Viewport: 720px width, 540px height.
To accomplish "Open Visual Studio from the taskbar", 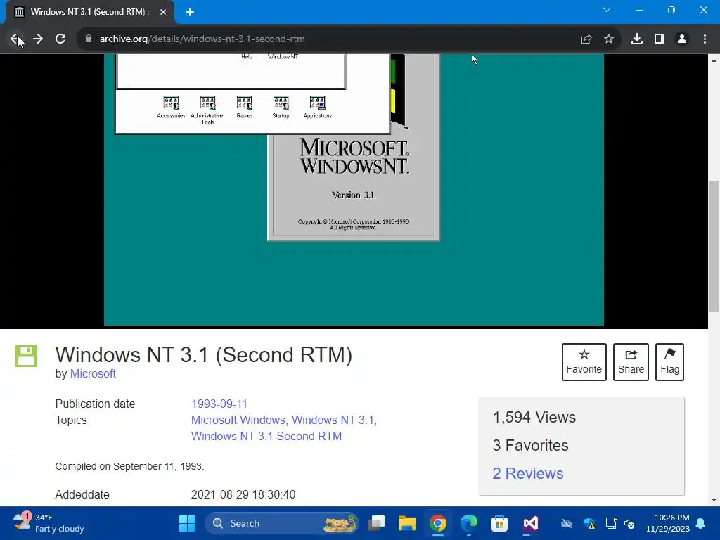I will 530,523.
